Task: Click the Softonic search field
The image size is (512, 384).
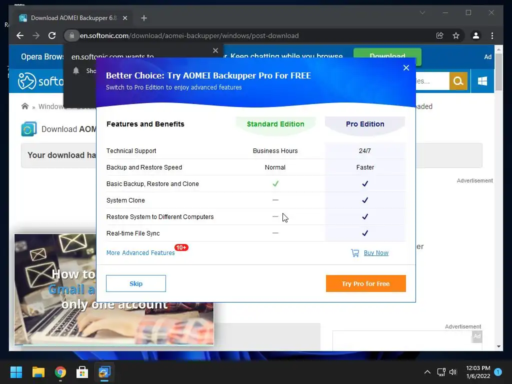Action: point(432,80)
